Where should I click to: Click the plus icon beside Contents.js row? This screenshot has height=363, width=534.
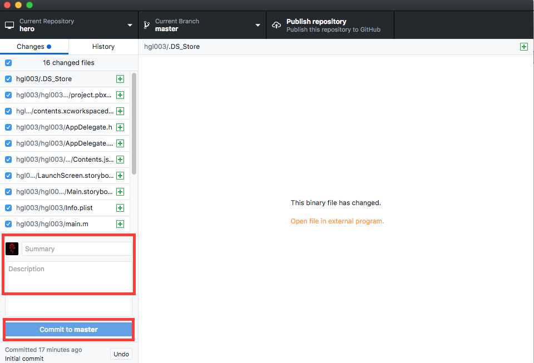point(120,160)
